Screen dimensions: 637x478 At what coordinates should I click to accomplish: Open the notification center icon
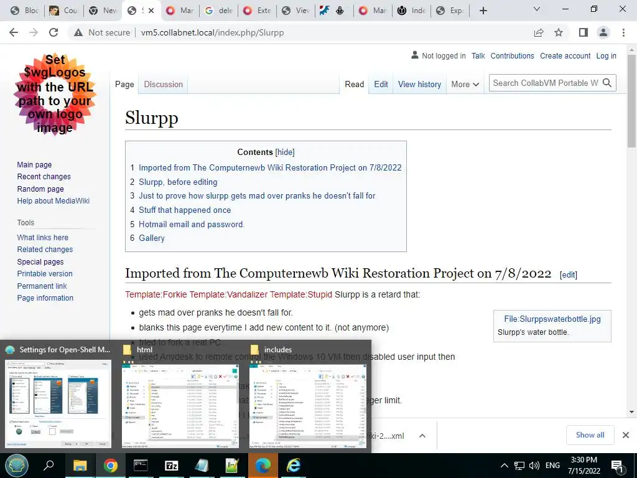tap(618, 466)
